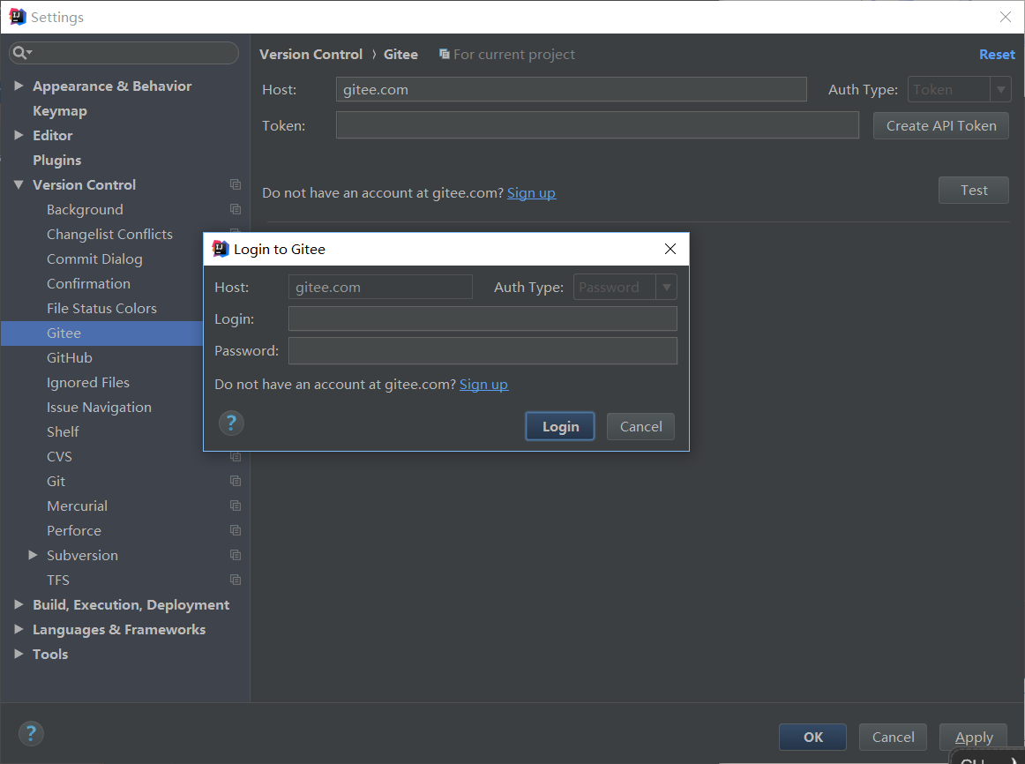Open Perforce settings page
The width and height of the screenshot is (1025, 764).
tap(74, 531)
